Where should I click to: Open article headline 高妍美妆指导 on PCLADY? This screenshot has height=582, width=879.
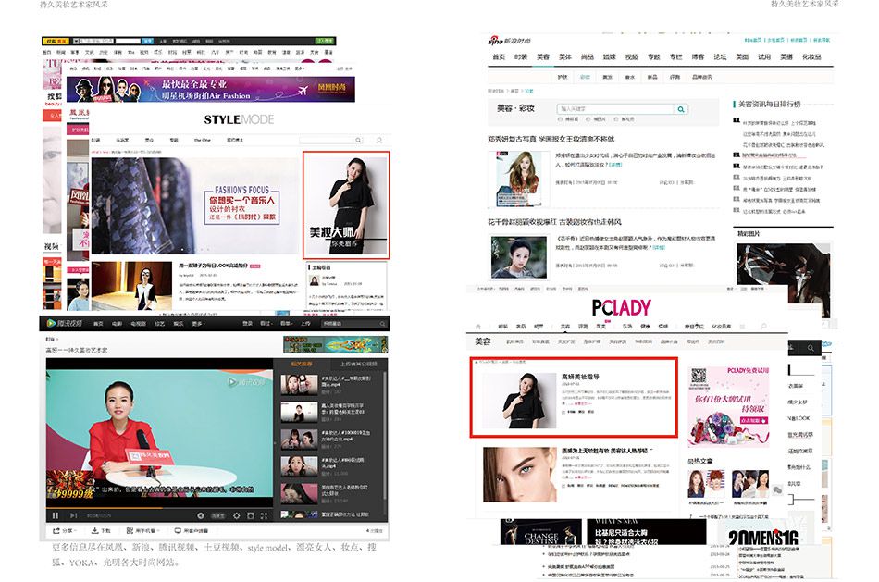click(x=581, y=378)
